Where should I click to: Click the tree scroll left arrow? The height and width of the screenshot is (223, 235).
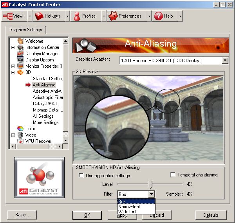coord(13,146)
